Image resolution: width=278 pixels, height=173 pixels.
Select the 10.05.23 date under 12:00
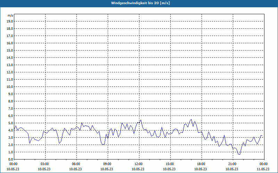click(138, 169)
